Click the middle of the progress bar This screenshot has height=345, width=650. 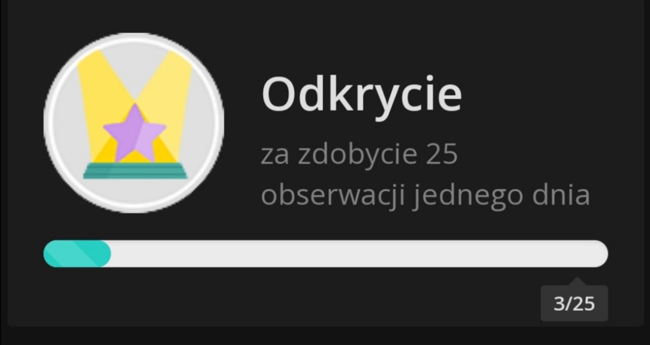pyautogui.click(x=326, y=254)
